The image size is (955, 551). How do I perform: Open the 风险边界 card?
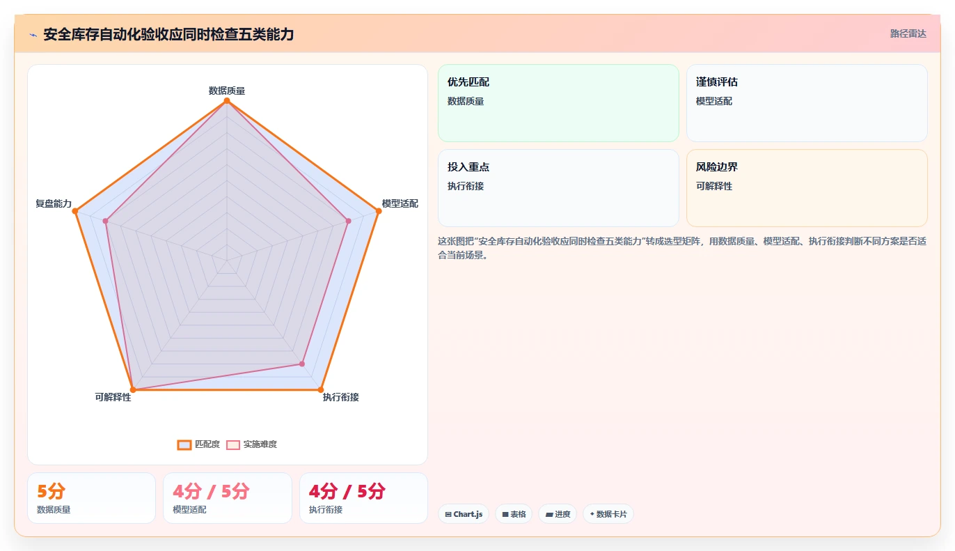tap(807, 188)
